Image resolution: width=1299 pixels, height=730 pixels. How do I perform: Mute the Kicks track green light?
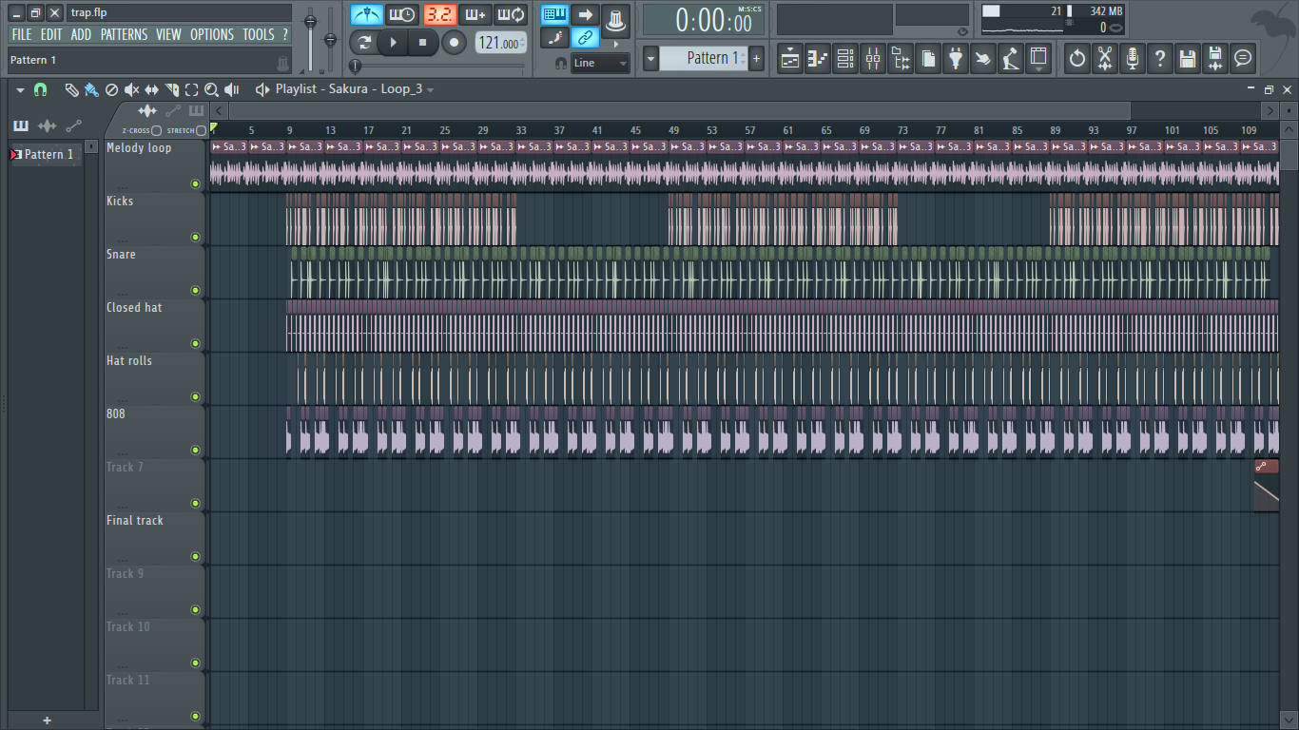(196, 238)
